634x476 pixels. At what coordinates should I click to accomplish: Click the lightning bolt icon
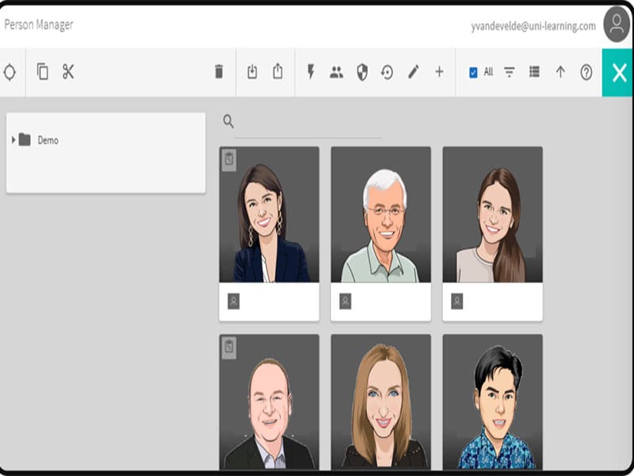(x=311, y=72)
